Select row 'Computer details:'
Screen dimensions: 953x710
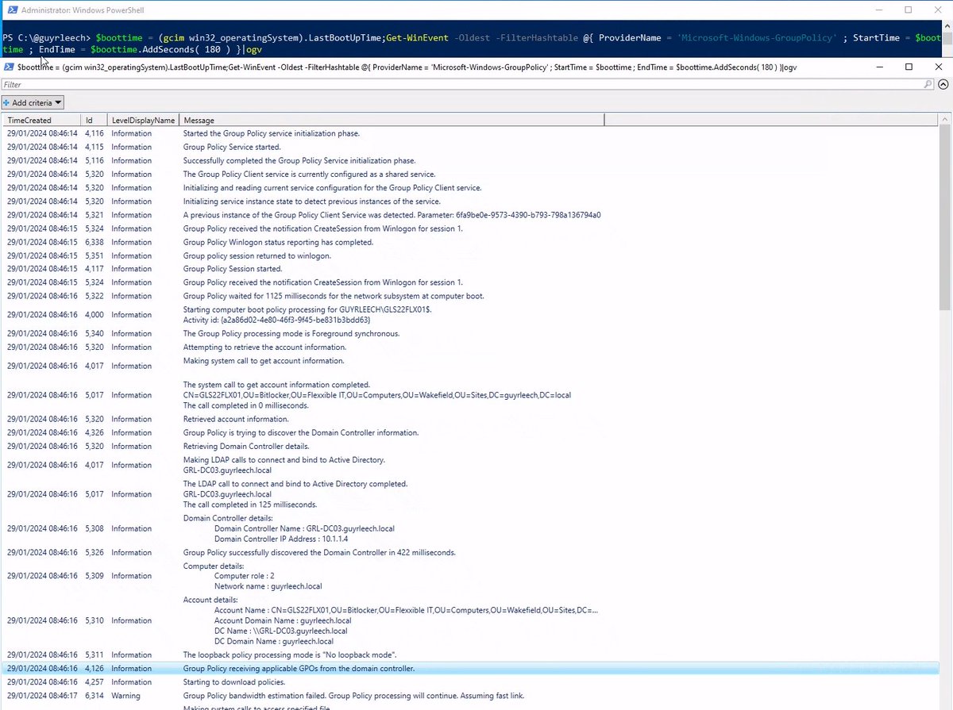469,576
